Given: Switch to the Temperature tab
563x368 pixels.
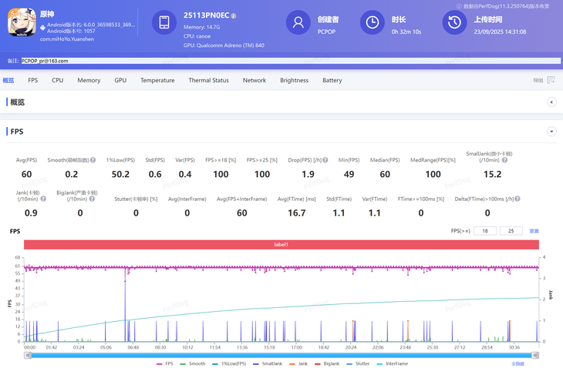Looking at the screenshot, I should coord(157,80).
